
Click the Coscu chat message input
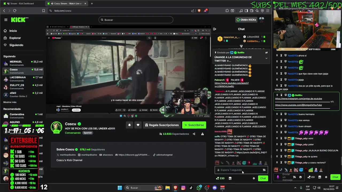click(238, 170)
